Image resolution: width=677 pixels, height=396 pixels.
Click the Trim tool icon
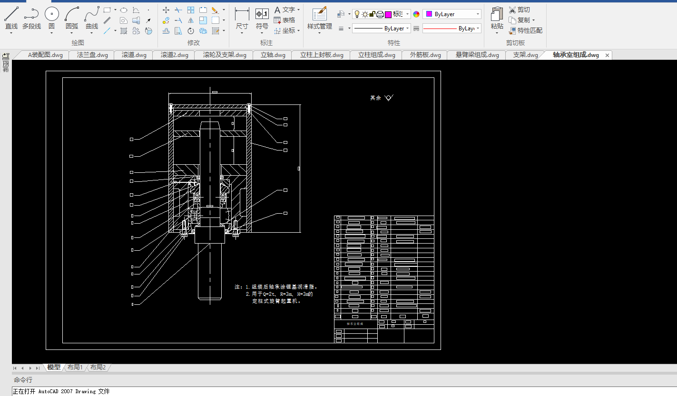tap(178, 9)
